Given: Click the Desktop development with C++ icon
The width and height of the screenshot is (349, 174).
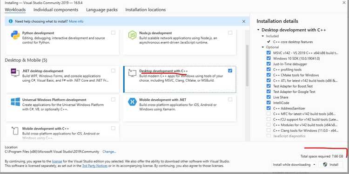Looking at the screenshot, I should pyautogui.click(x=132, y=73).
